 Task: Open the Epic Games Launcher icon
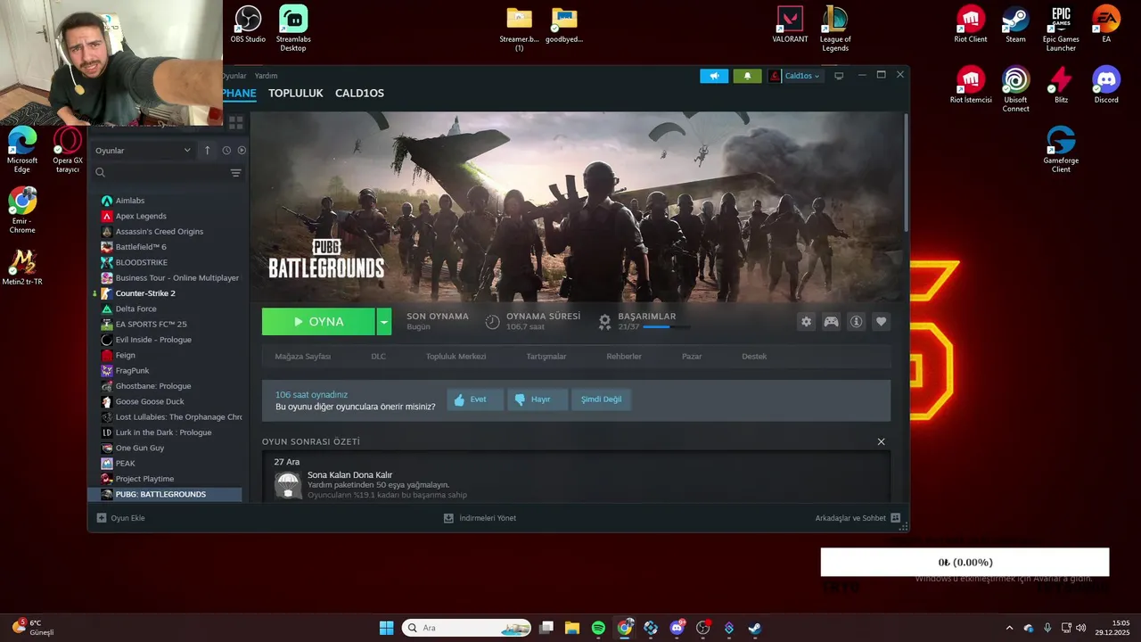[x=1061, y=29]
